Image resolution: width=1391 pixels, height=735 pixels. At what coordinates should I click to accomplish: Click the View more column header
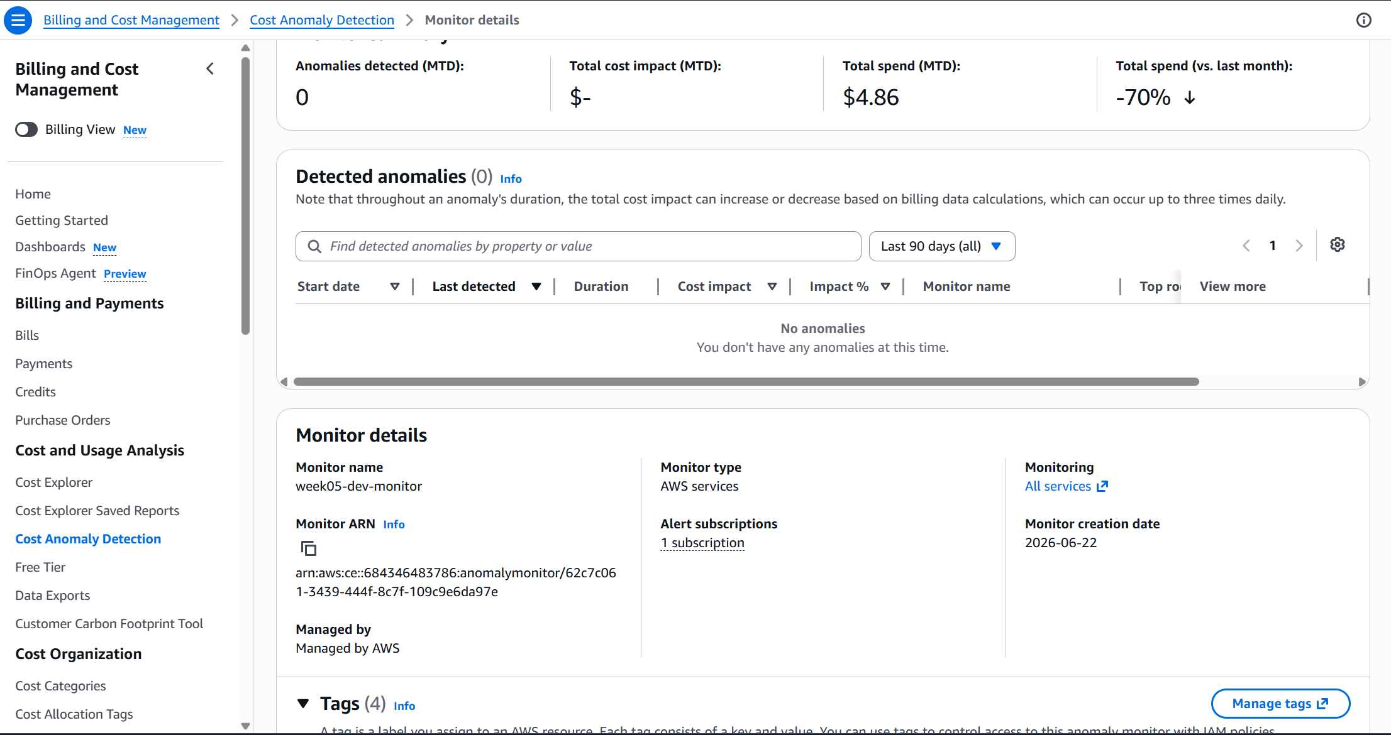click(1233, 286)
